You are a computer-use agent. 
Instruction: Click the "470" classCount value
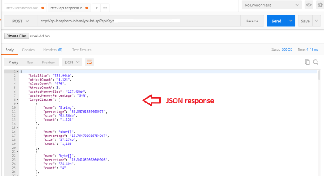pyautogui.click(x=59, y=84)
